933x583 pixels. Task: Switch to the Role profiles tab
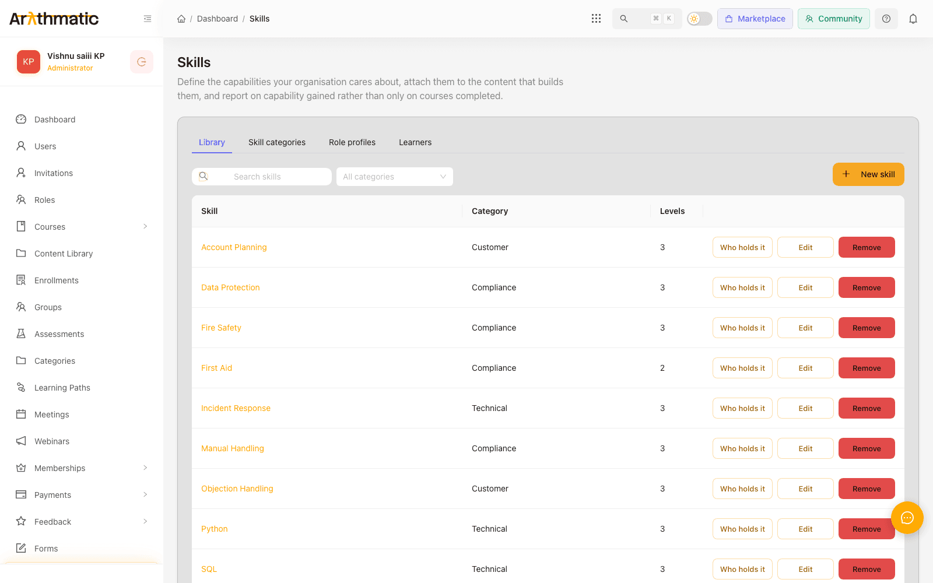(x=352, y=142)
